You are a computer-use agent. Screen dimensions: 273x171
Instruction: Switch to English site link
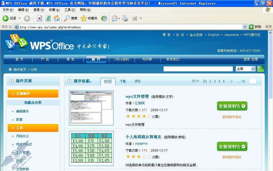pos(214,35)
